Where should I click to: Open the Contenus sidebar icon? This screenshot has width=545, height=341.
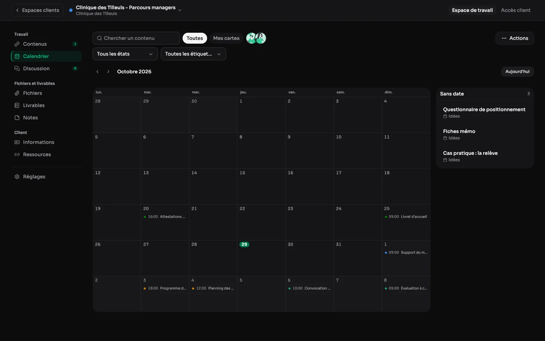(17, 44)
